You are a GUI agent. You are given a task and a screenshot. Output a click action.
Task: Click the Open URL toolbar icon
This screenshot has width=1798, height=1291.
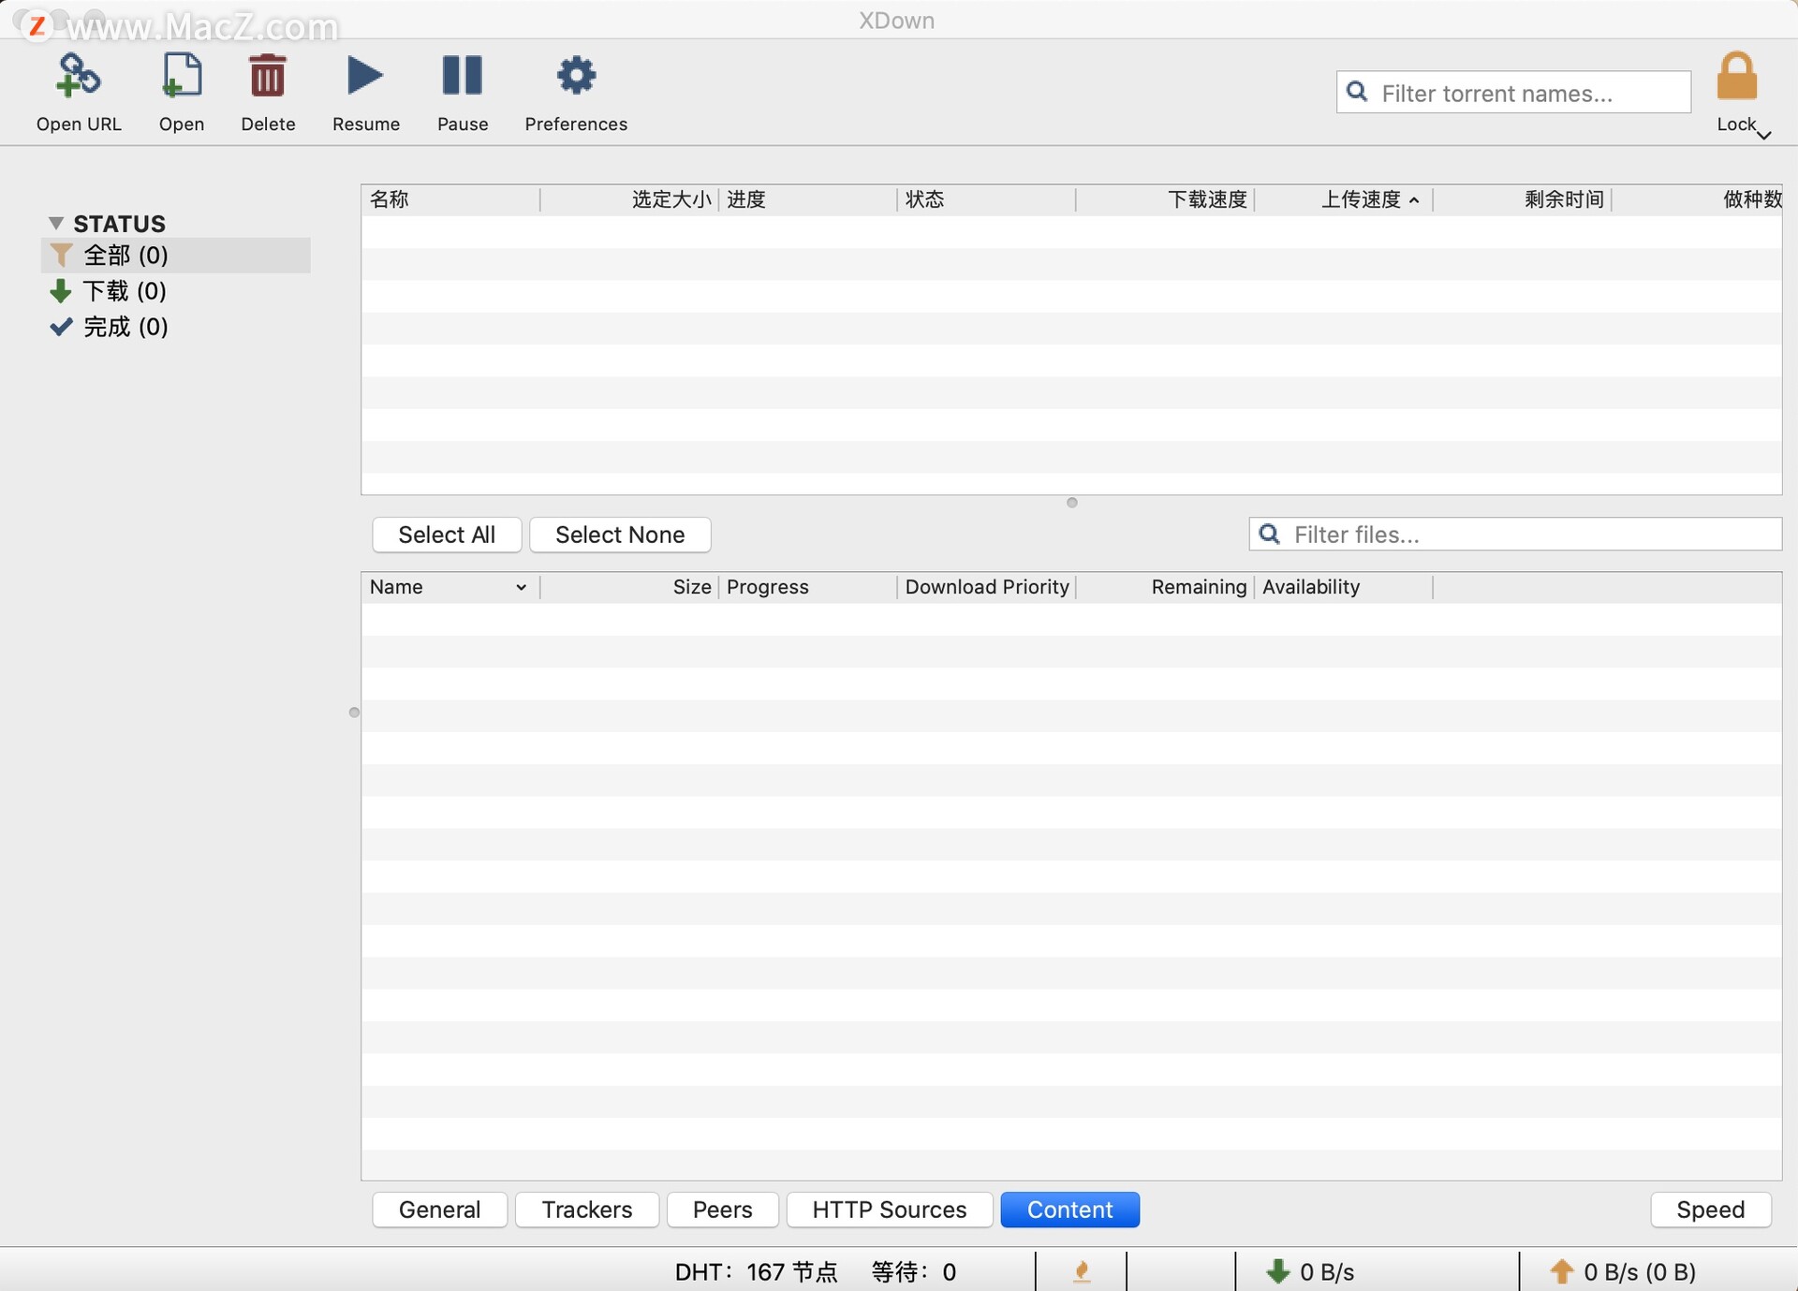[x=79, y=76]
